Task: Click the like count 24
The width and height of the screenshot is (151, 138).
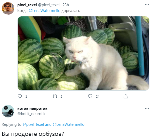Action: pyautogui.click(x=98, y=96)
